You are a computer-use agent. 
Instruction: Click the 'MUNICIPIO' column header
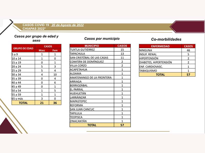92,46
